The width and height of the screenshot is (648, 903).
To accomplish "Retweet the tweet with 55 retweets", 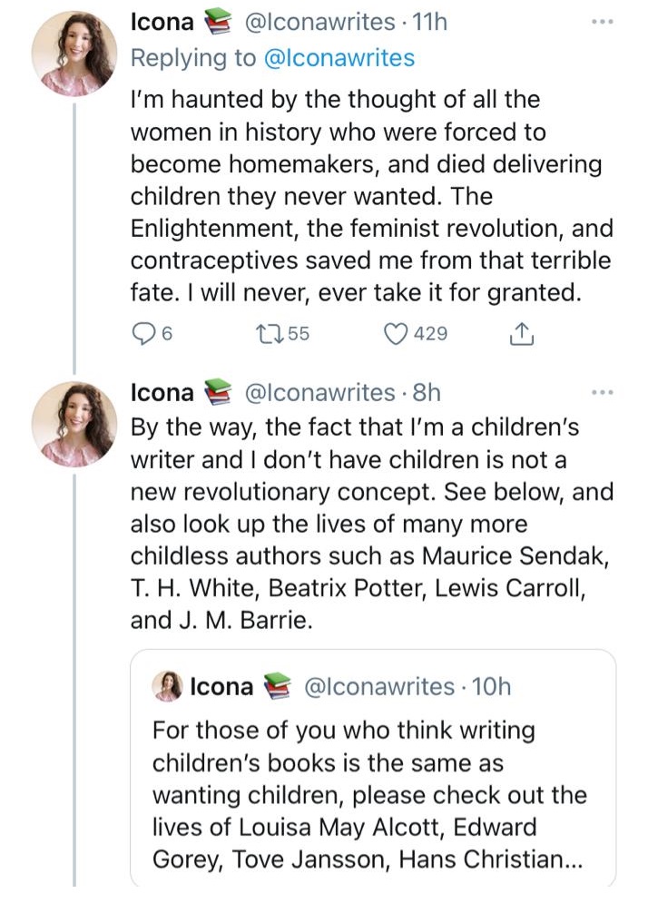I will click(x=271, y=334).
